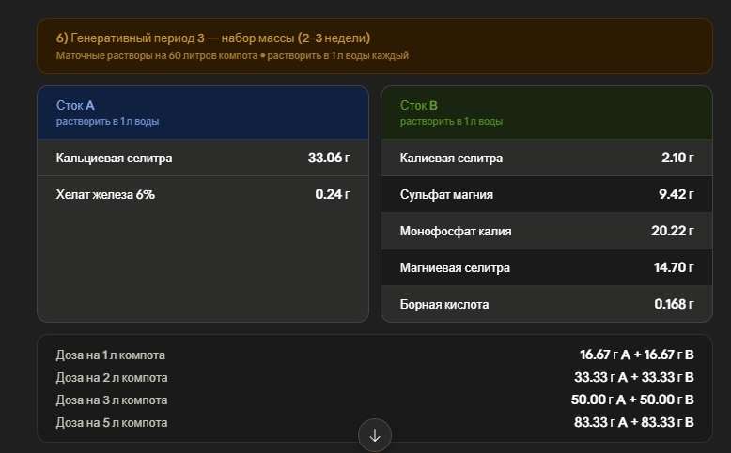Click Доза на 5 л компота row
731x453 pixels.
pyautogui.click(x=375, y=422)
